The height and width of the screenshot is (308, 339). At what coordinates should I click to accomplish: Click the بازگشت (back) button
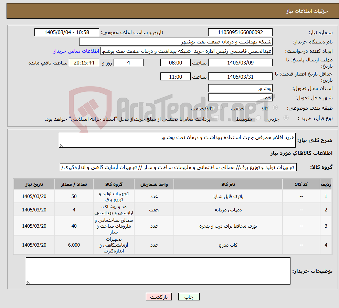pos(159,297)
